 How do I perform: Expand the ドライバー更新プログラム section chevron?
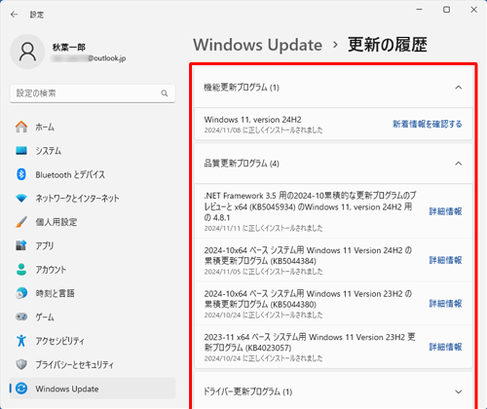coord(459,391)
